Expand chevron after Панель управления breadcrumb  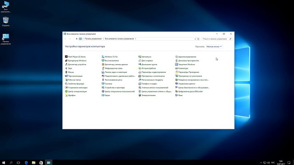pyautogui.click(x=103, y=39)
